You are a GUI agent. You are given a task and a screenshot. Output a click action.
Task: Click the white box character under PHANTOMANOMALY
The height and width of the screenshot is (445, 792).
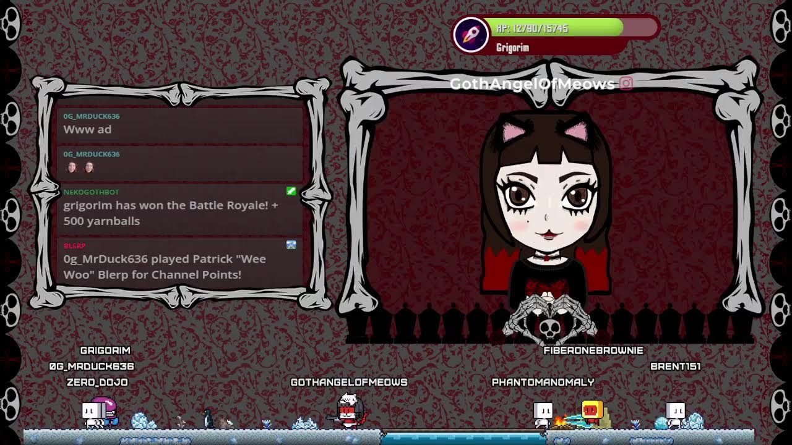(543, 415)
